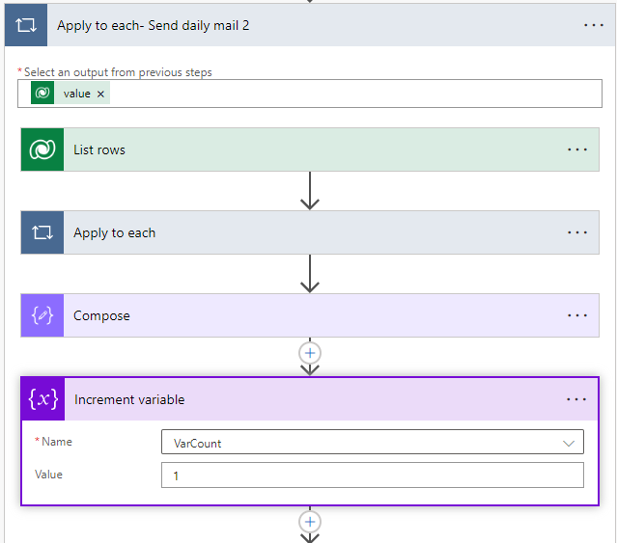Expand the nested Apply to each card
This screenshot has width=617, height=543.
[x=309, y=232]
